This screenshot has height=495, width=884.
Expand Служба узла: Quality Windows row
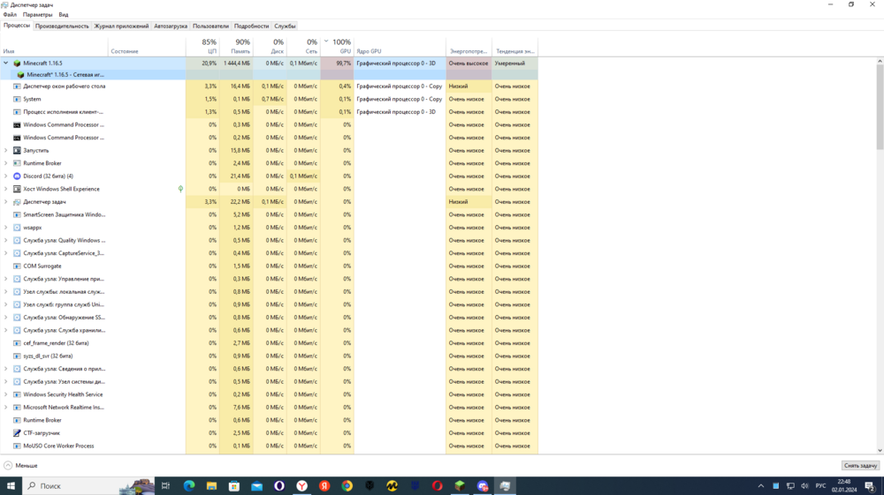click(6, 241)
